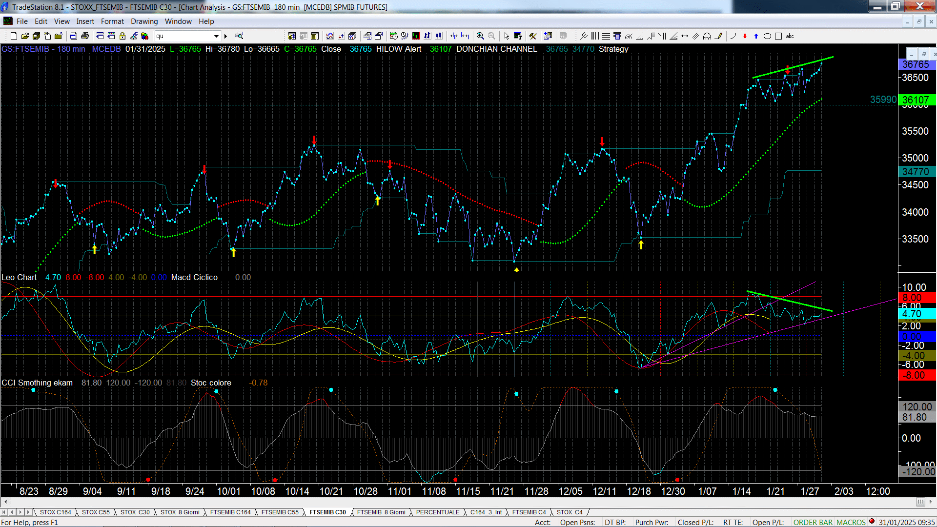Select the red Down Arrow drawing tool
Viewport: 937px width, 527px height.
pyautogui.click(x=745, y=36)
